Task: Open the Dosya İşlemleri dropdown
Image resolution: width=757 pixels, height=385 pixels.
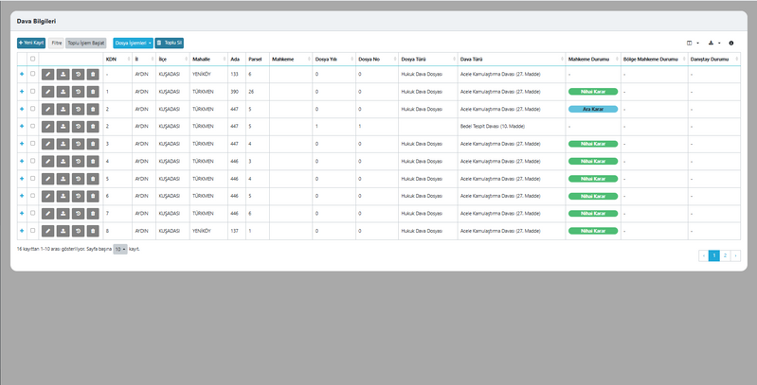Action: (x=132, y=43)
